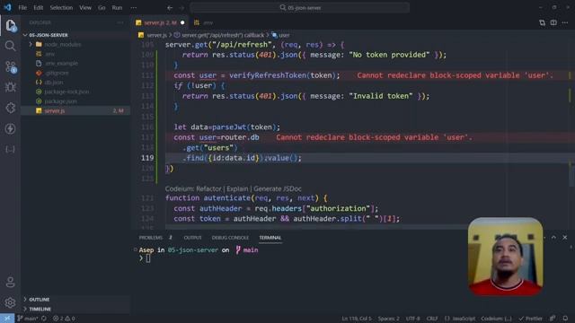The height and width of the screenshot is (323, 575).
Task: Open the Edit menu
Action: tap(38, 8)
